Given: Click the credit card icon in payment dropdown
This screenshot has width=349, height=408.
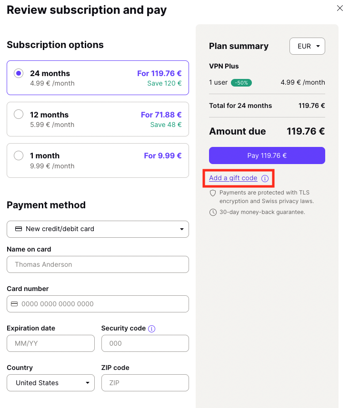Looking at the screenshot, I should 19,229.
